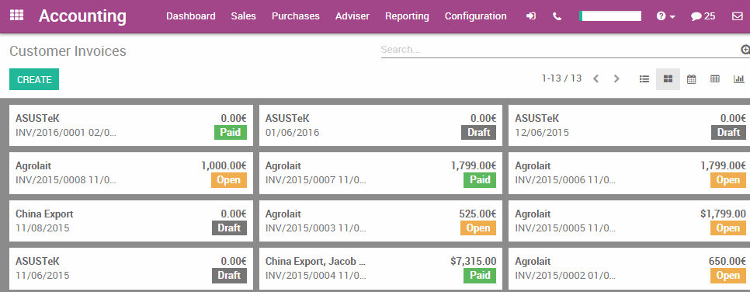Go to next page arrow
The image size is (750, 292).
(616, 79)
